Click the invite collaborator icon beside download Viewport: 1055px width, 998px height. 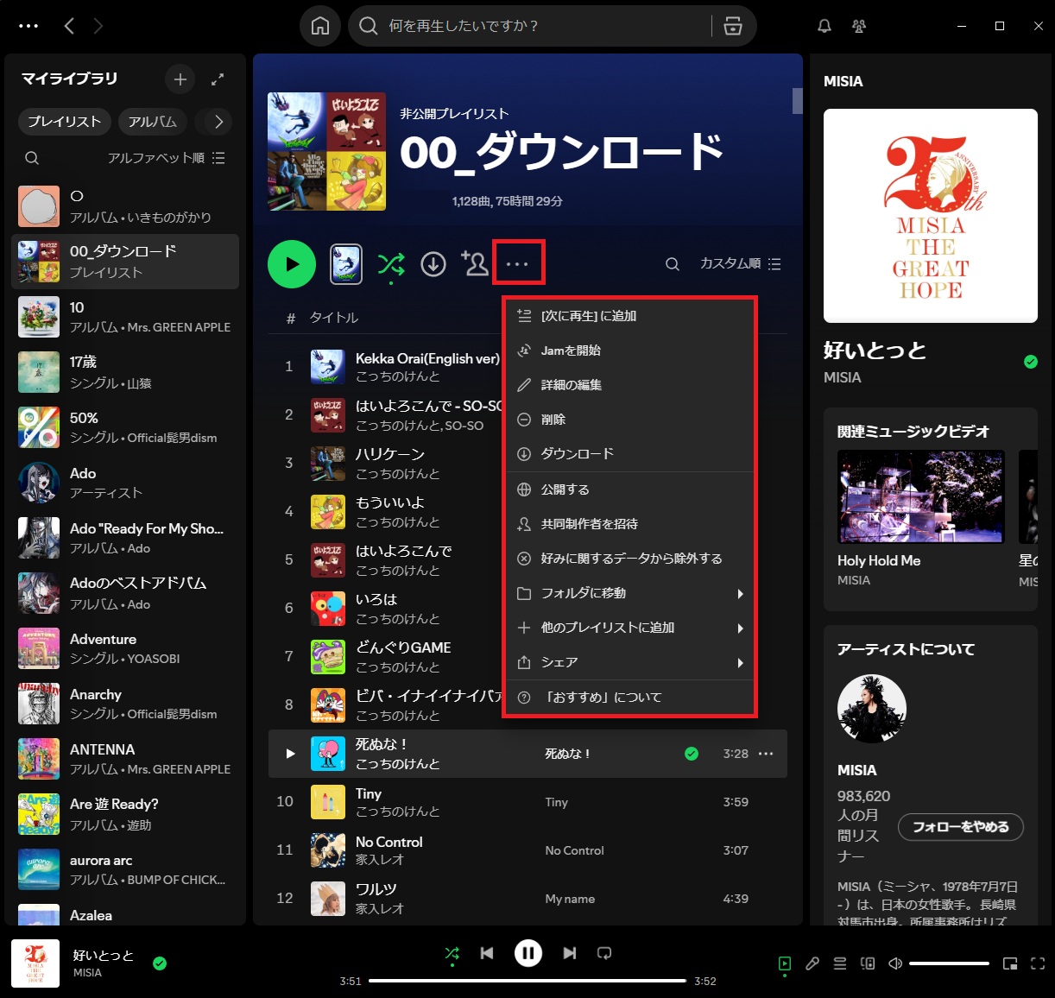tap(475, 263)
